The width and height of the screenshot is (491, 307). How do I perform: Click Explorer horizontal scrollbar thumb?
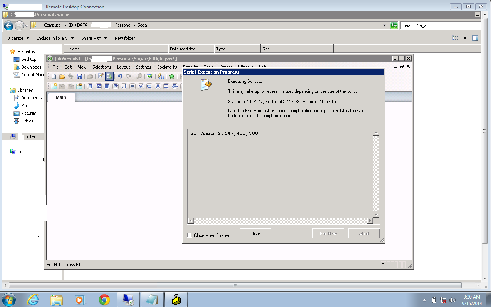point(235,285)
